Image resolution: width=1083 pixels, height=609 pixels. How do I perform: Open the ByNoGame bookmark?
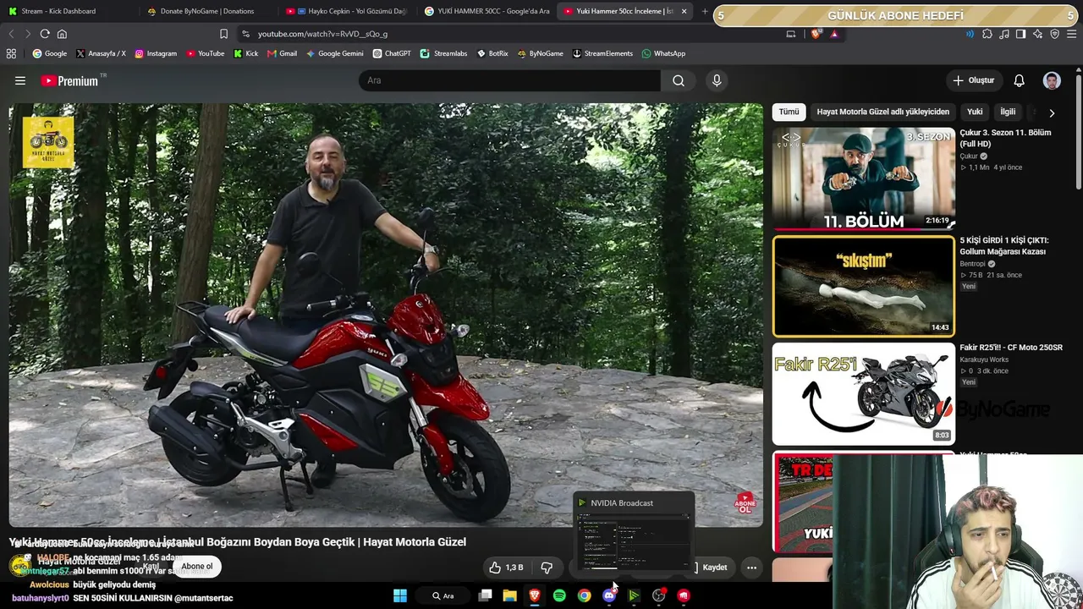point(540,53)
